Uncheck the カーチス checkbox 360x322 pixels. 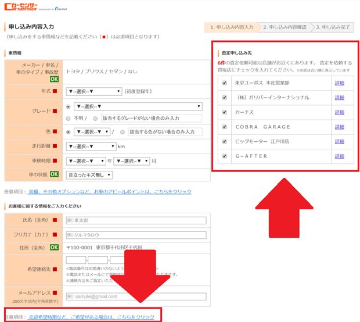(225, 112)
